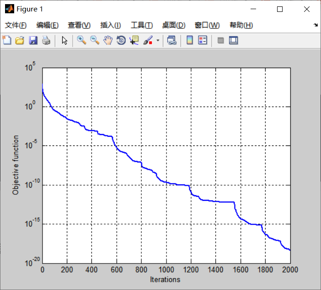Open the 文件(F) menu
Viewport: 321px width, 290px height.
[x=16, y=25]
